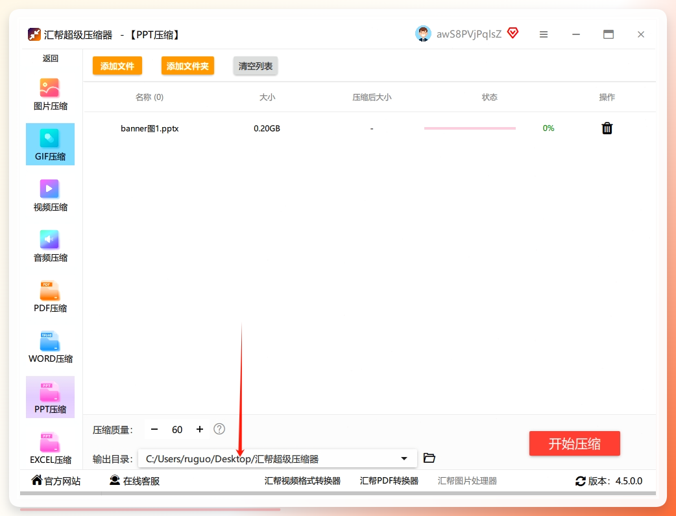Select the PPT压缩 sidebar item
The height and width of the screenshot is (516, 676).
(x=50, y=397)
